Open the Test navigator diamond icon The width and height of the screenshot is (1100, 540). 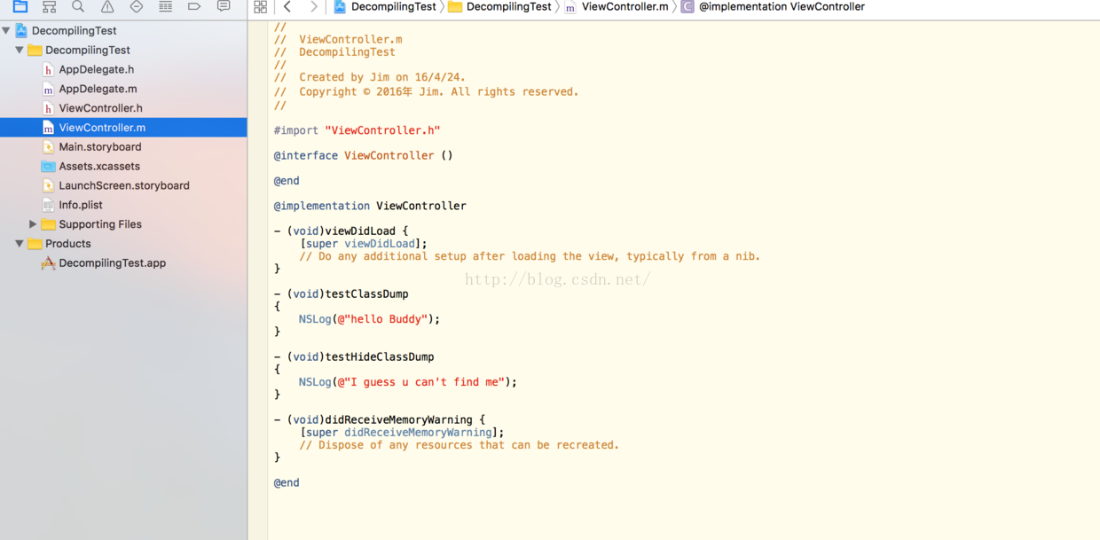tap(137, 6)
